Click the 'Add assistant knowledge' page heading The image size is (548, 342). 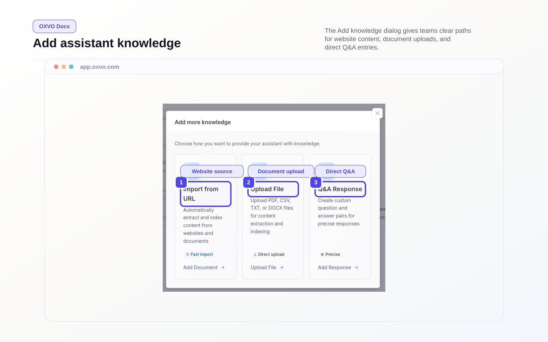pyautogui.click(x=107, y=43)
